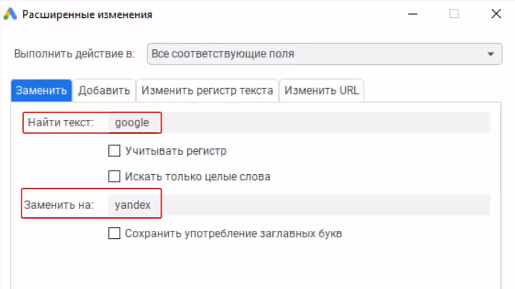Screen dimensions: 515x289
Task: Switch to the 'Добавить' tab
Action: 104,90
